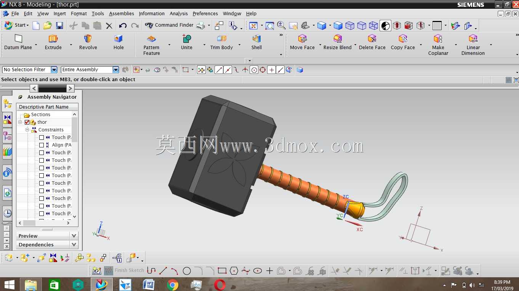Open the Entire Assembly scope dropdown
The image size is (519, 291).
tap(116, 70)
